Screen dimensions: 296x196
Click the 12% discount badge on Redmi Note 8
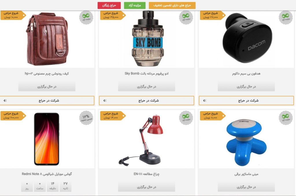pos(86,118)
